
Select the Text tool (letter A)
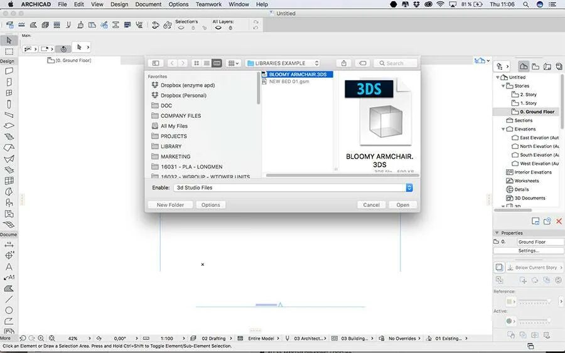pyautogui.click(x=9, y=266)
